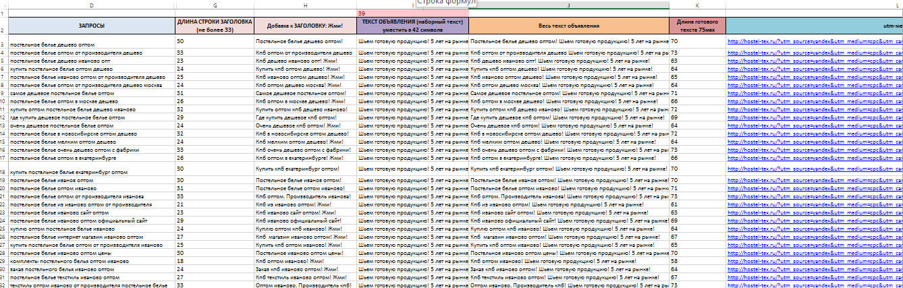Select row 29 header number
Screen dimensions: 903x288
coord(4,260)
